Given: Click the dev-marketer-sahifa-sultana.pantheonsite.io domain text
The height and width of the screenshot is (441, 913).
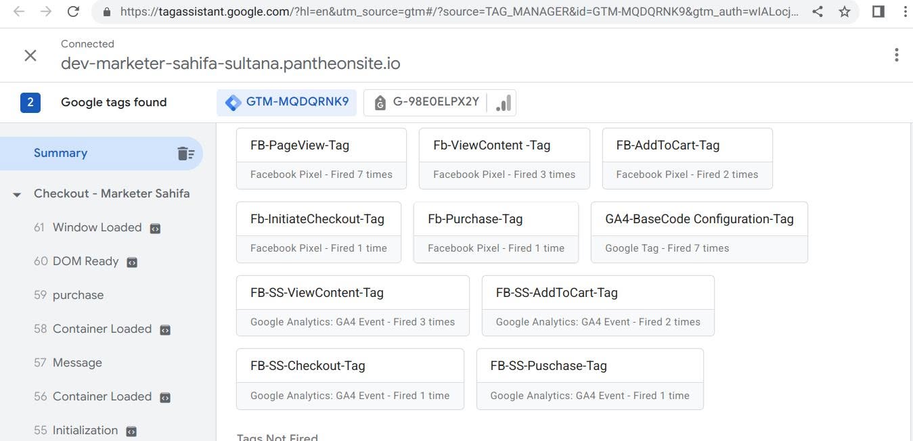Looking at the screenshot, I should 231,64.
